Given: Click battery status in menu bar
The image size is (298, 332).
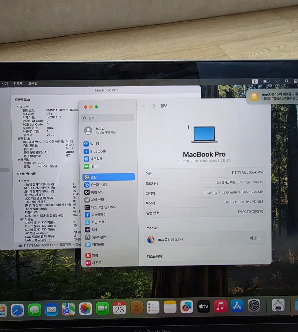Looking at the screenshot, I should [x=266, y=81].
